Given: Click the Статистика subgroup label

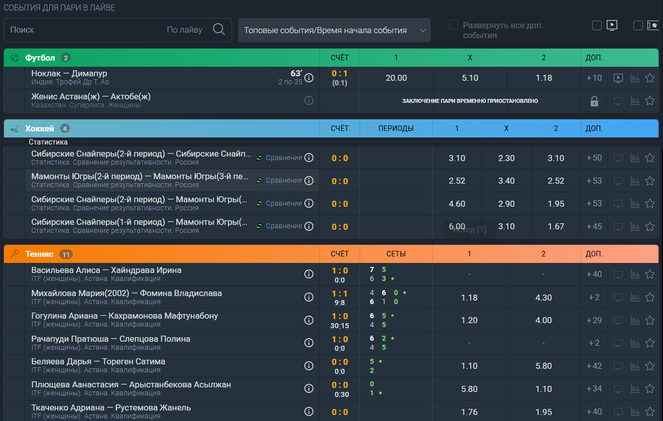Looking at the screenshot, I should (48, 142).
